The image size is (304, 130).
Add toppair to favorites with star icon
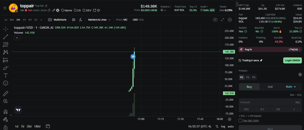tap(5, 8)
